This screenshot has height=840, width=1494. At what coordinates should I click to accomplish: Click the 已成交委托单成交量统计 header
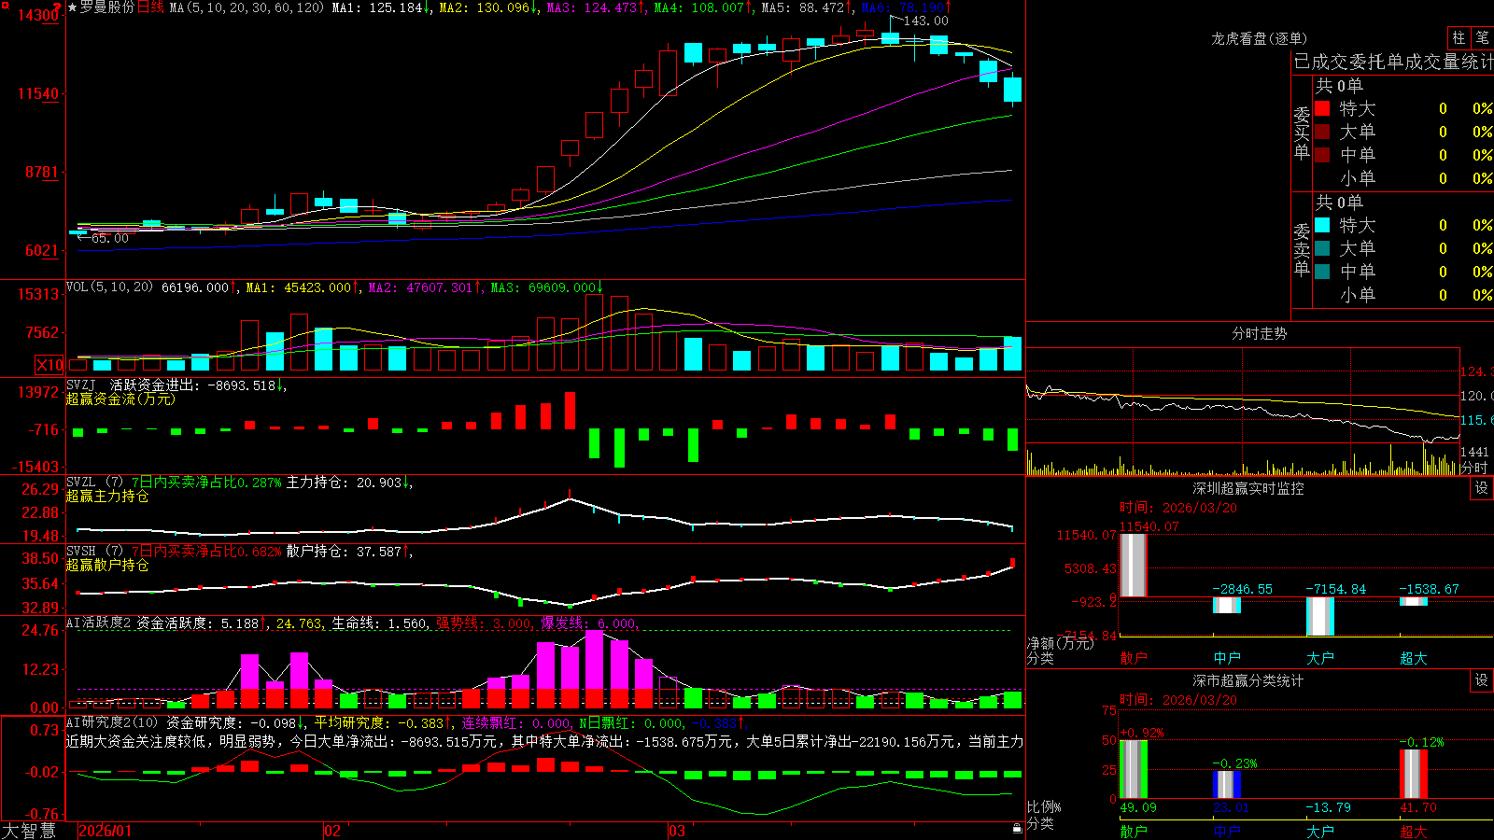[1393, 62]
